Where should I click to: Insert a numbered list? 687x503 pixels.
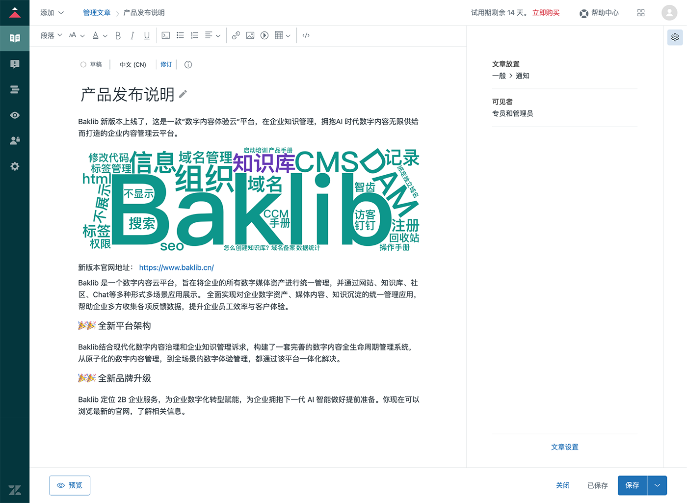194,35
